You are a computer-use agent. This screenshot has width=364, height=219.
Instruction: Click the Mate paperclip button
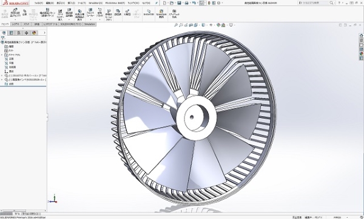pos(25,13)
